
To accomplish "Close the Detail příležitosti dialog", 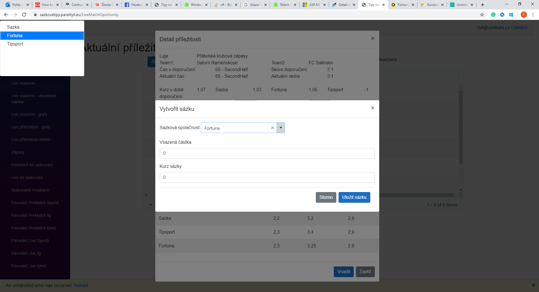I will [x=373, y=38].
